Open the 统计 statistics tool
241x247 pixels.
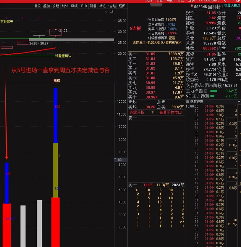click(65, 6)
